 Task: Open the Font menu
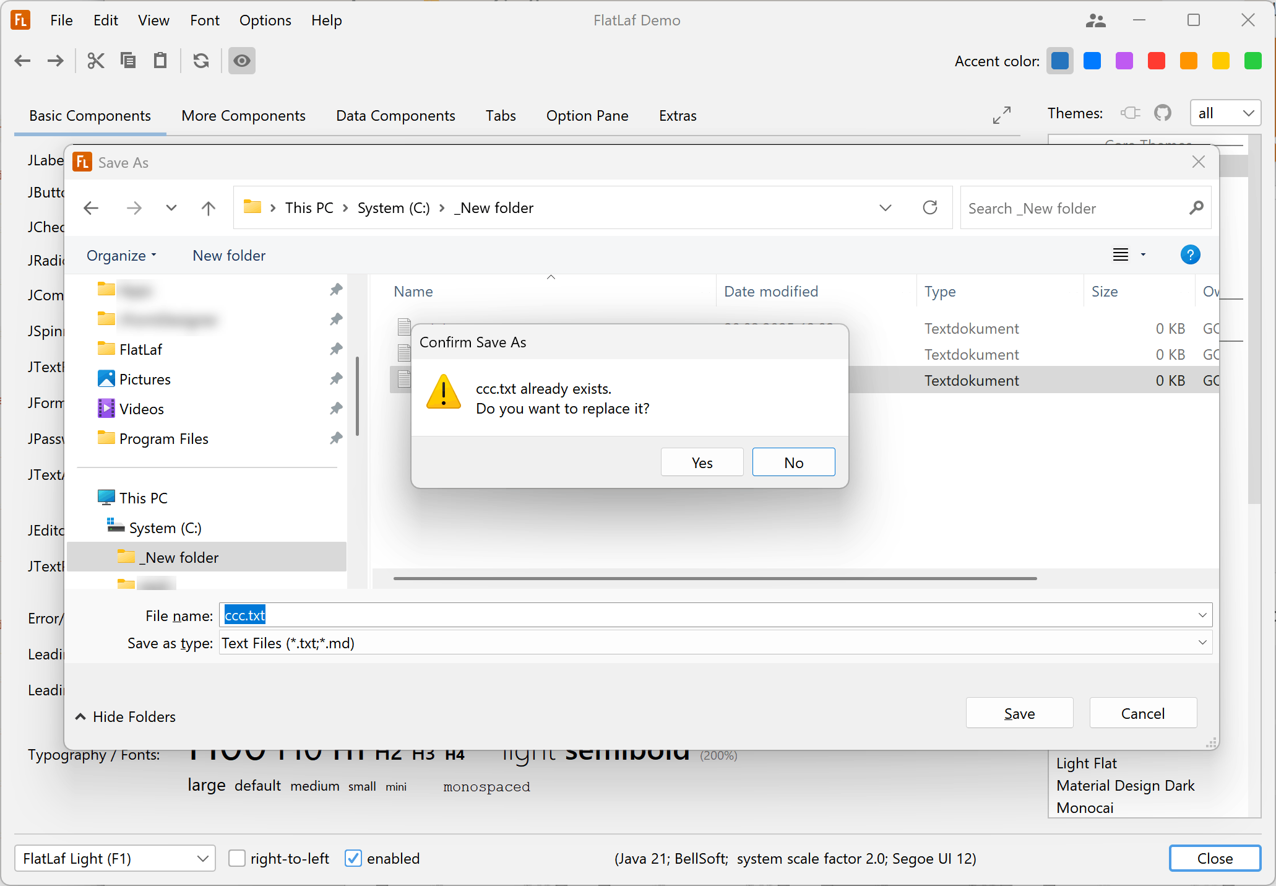pyautogui.click(x=205, y=20)
